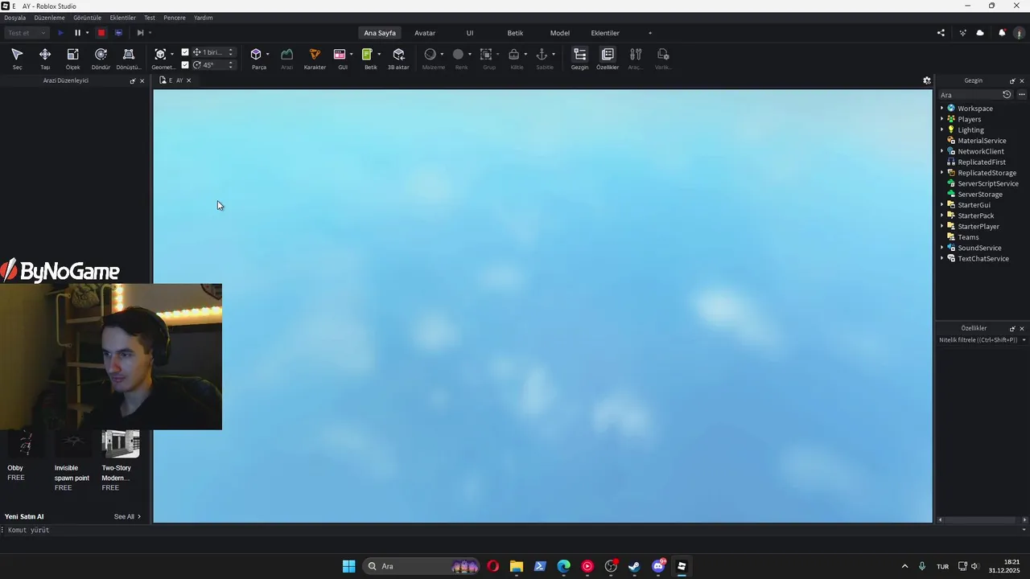The height and width of the screenshot is (579, 1030).
Task: Select the Dönüştür transform tool
Action: pyautogui.click(x=129, y=58)
